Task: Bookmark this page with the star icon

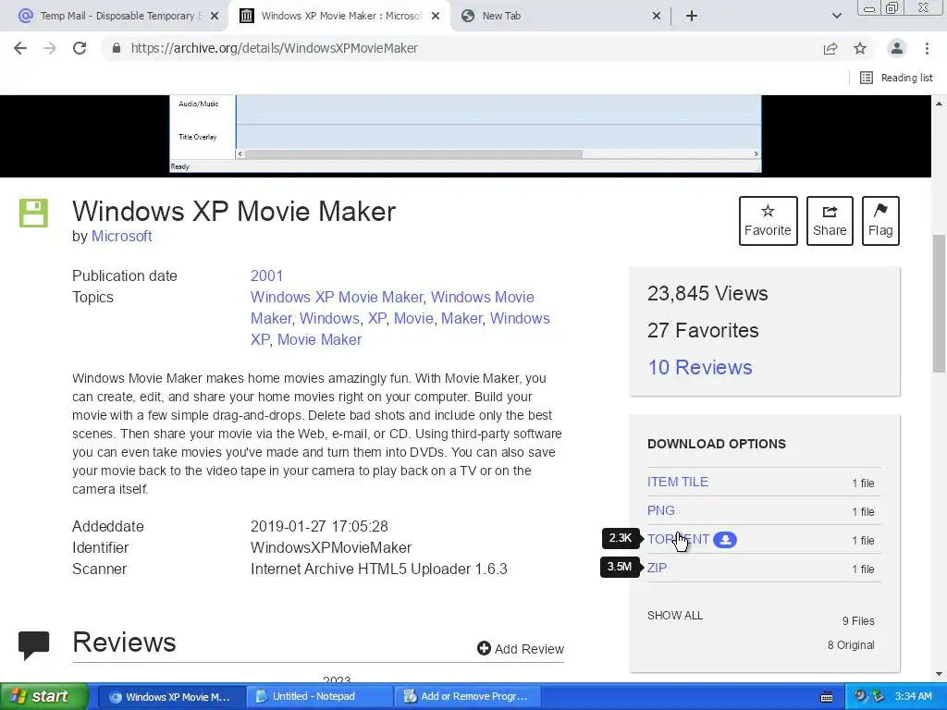Action: [x=860, y=48]
